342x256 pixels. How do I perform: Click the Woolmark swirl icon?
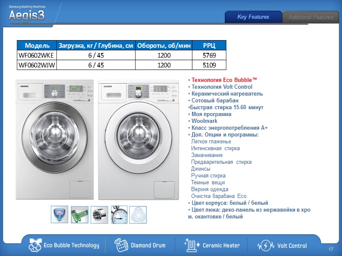click(138, 215)
